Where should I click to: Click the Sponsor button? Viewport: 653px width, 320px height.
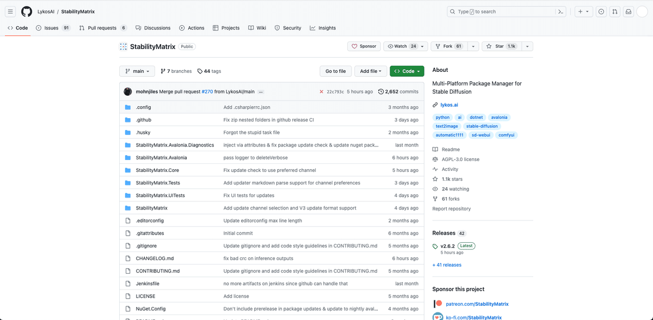[364, 46]
